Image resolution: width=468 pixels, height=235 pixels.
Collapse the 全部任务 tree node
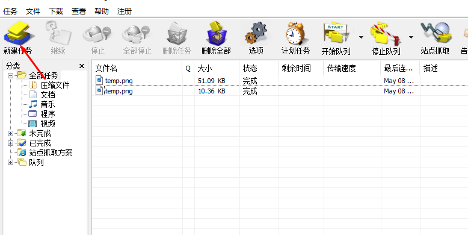10,76
